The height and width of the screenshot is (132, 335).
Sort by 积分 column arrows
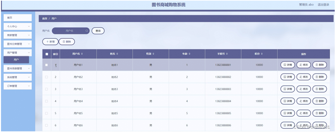click(x=262, y=54)
